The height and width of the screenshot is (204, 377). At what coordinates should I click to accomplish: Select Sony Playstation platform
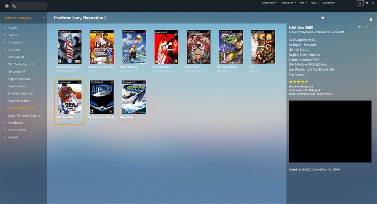[19, 101]
